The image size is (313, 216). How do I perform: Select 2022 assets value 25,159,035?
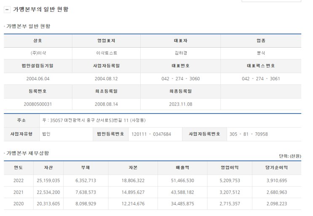pos(48,181)
